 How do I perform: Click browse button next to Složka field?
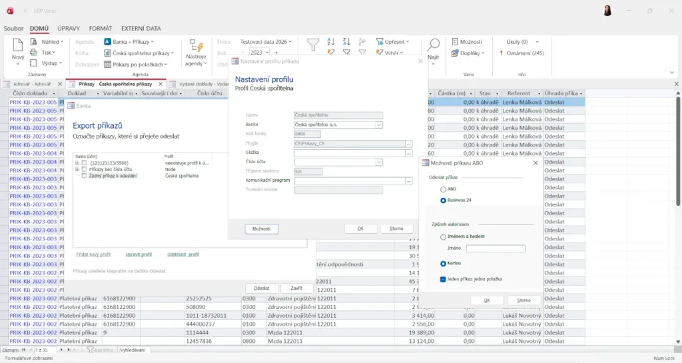pyautogui.click(x=409, y=153)
